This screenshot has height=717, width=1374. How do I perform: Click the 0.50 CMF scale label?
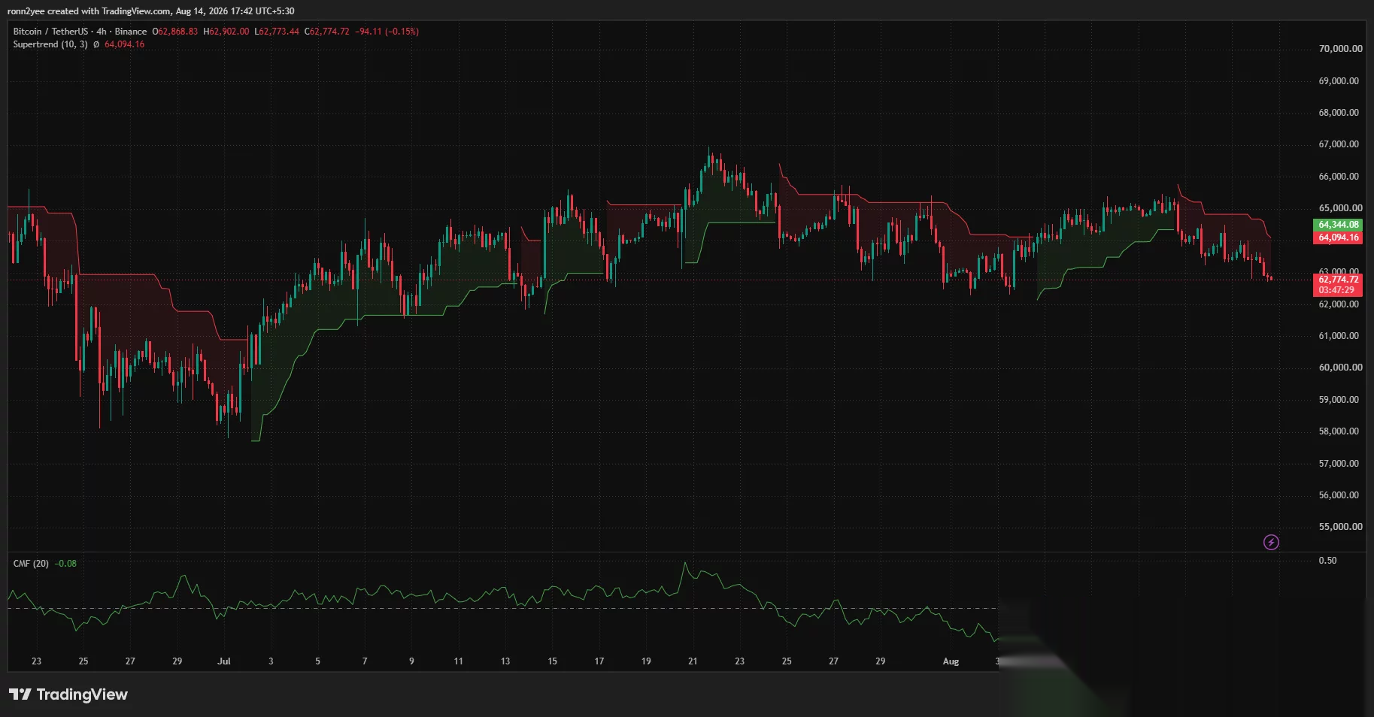click(x=1327, y=561)
